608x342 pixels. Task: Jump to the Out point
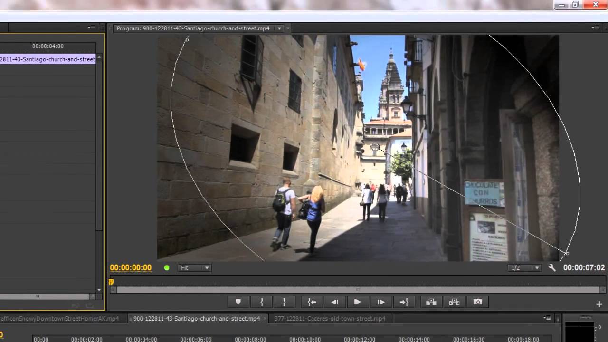(404, 302)
